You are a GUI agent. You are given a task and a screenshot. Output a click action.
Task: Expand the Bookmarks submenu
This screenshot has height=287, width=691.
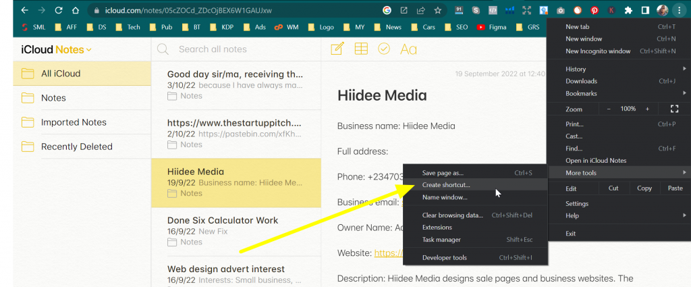pyautogui.click(x=619, y=93)
